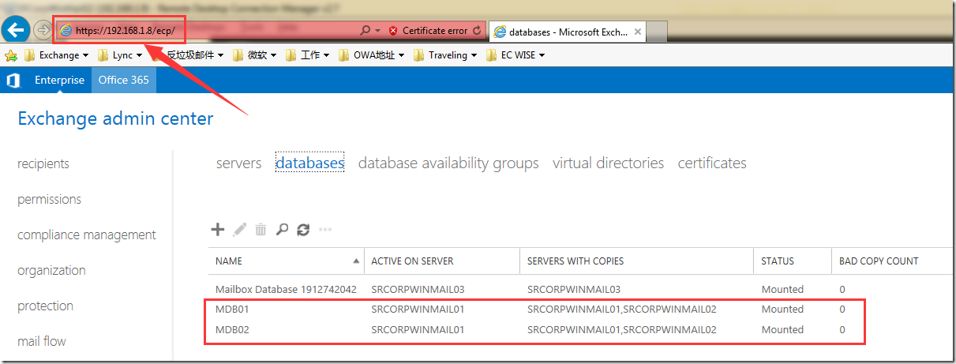
Task: Go to the databases section tab
Action: point(309,163)
